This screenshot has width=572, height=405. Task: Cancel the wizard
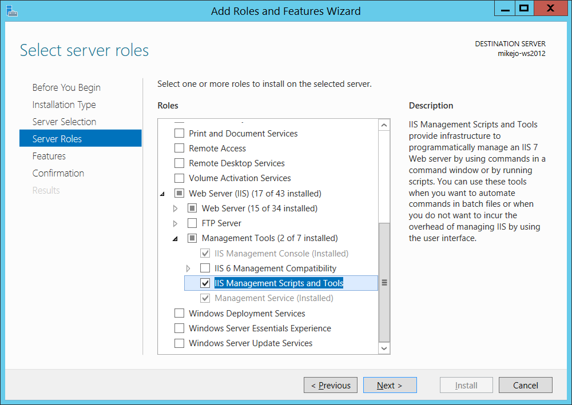(525, 384)
